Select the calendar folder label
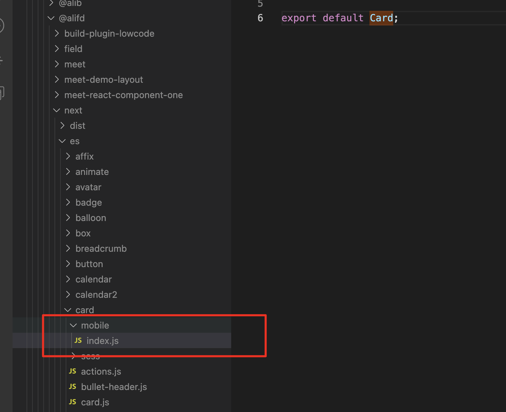This screenshot has width=506, height=412. 94,279
